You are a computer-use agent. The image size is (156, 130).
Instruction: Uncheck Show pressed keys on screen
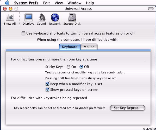click(x=47, y=90)
